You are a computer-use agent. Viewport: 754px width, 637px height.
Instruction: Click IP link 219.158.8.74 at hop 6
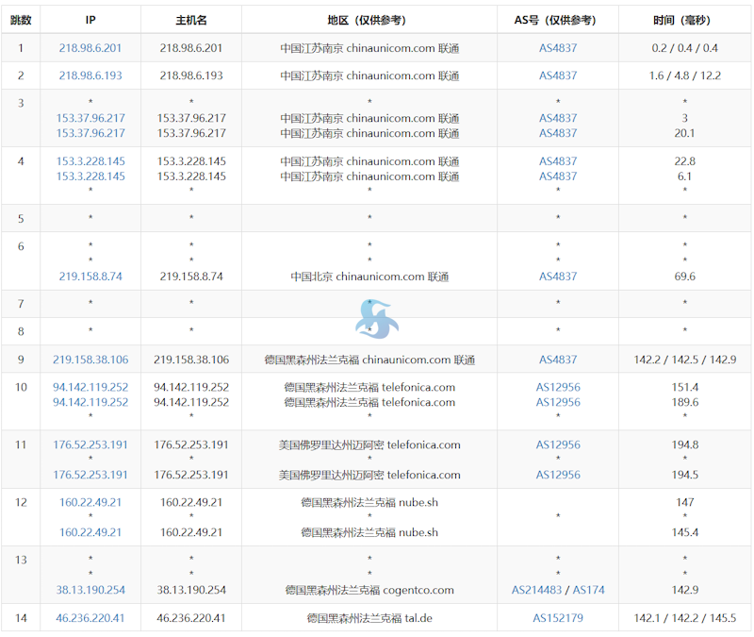pos(90,277)
